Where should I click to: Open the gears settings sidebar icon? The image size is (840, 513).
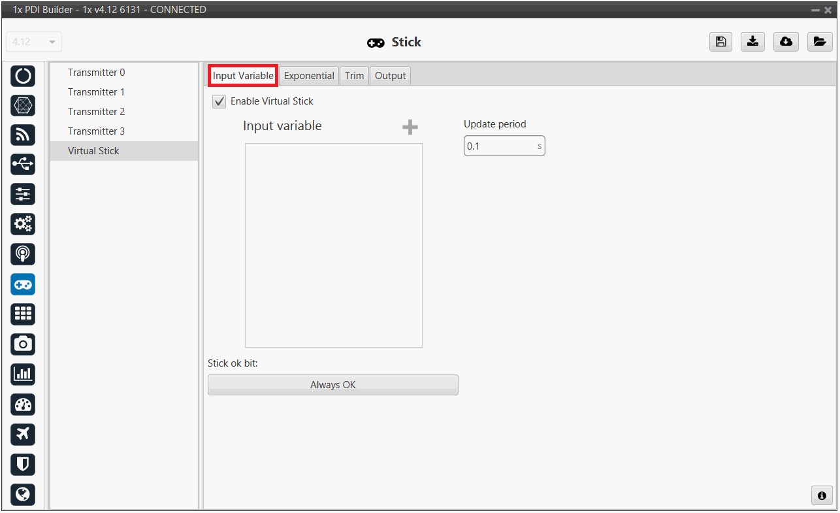23,224
